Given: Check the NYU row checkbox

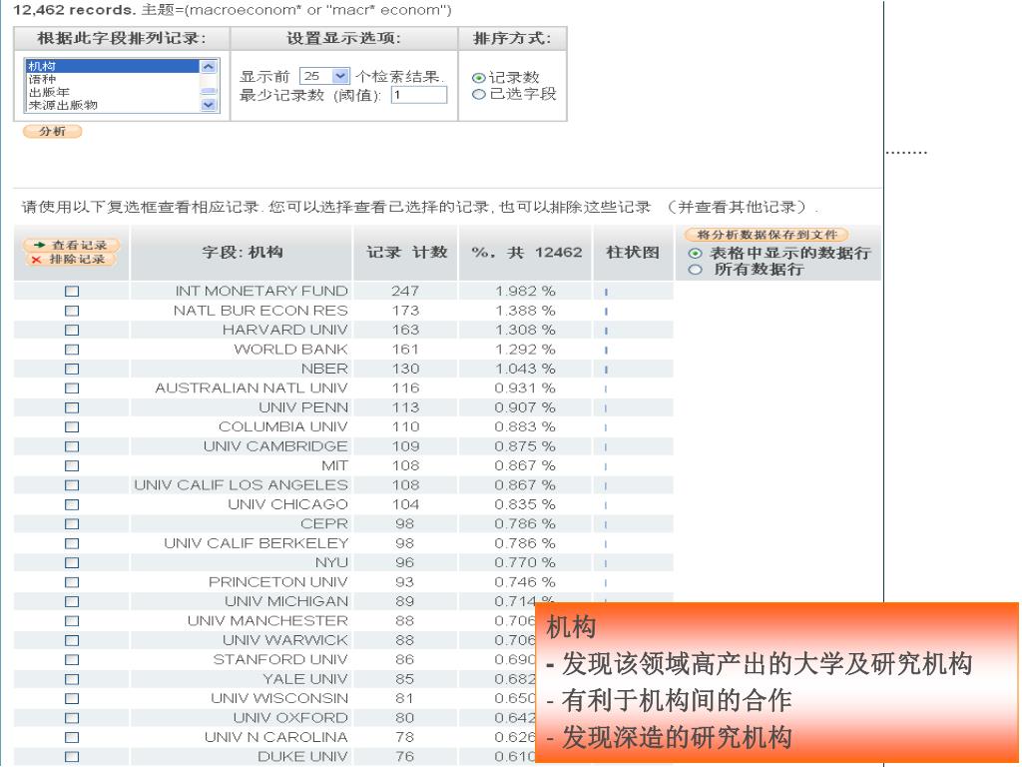Looking at the screenshot, I should pyautogui.click(x=72, y=562).
